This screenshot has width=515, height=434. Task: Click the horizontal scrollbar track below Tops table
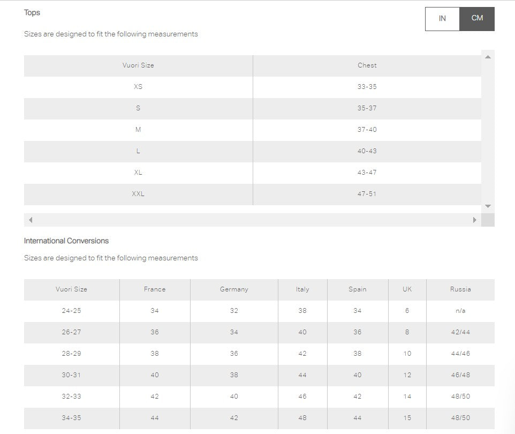click(253, 220)
